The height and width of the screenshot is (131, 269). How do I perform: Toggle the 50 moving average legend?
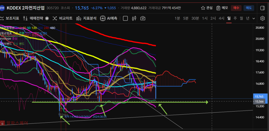pos(29,28)
